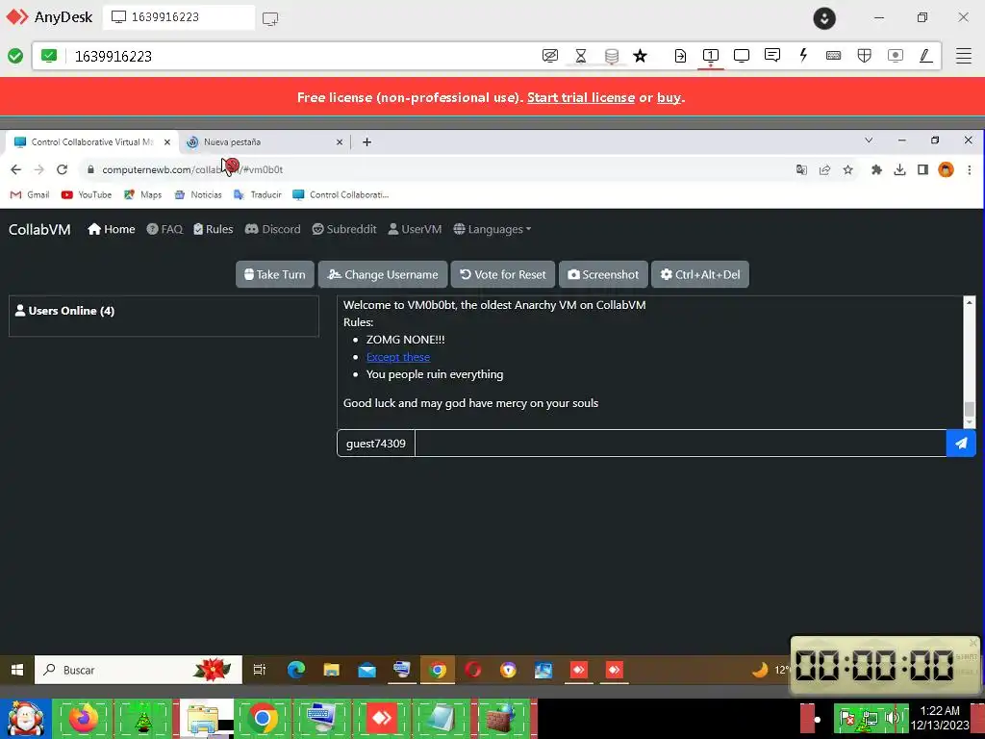985x739 pixels.
Task: Click the Take Turn button
Action: click(x=274, y=274)
